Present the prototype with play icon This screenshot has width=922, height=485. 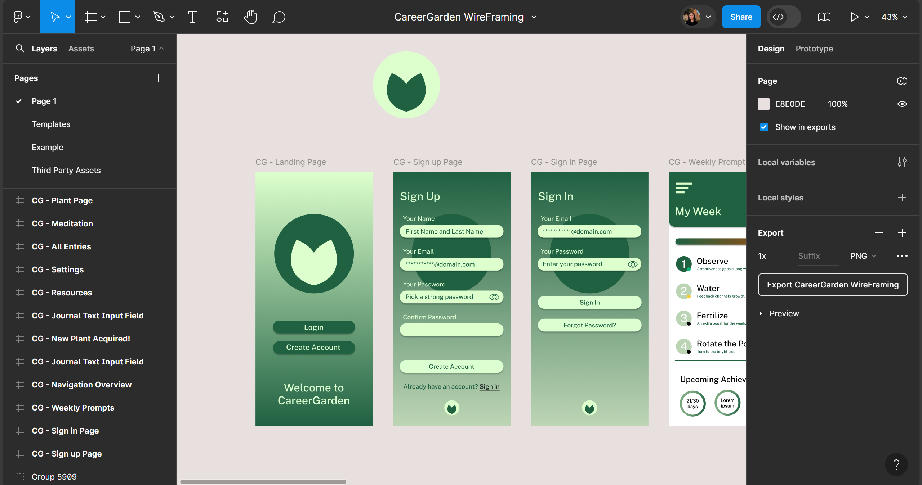point(854,17)
